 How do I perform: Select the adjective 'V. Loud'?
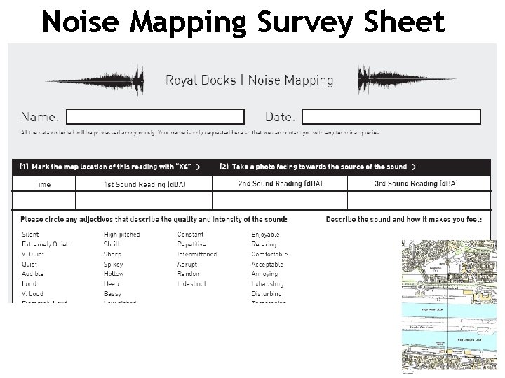[32, 294]
